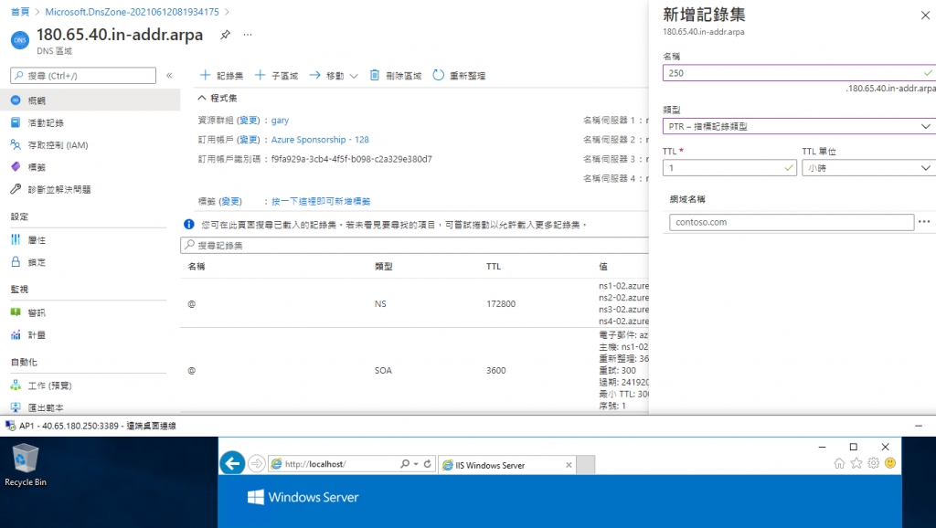Viewport: 936px width, 528px height.
Task: Click the info icon in notice banner
Action: click(x=188, y=225)
